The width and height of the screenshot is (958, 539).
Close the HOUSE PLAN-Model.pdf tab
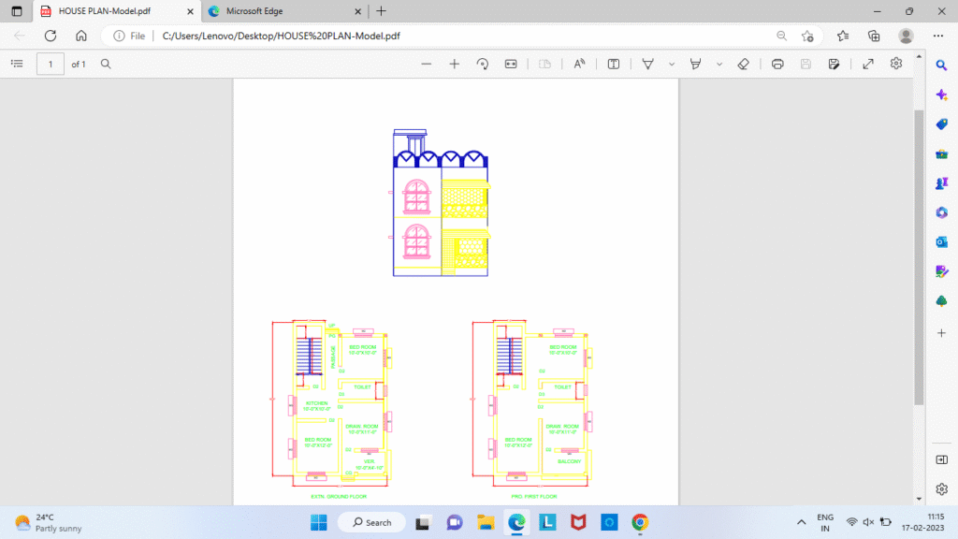(x=190, y=11)
